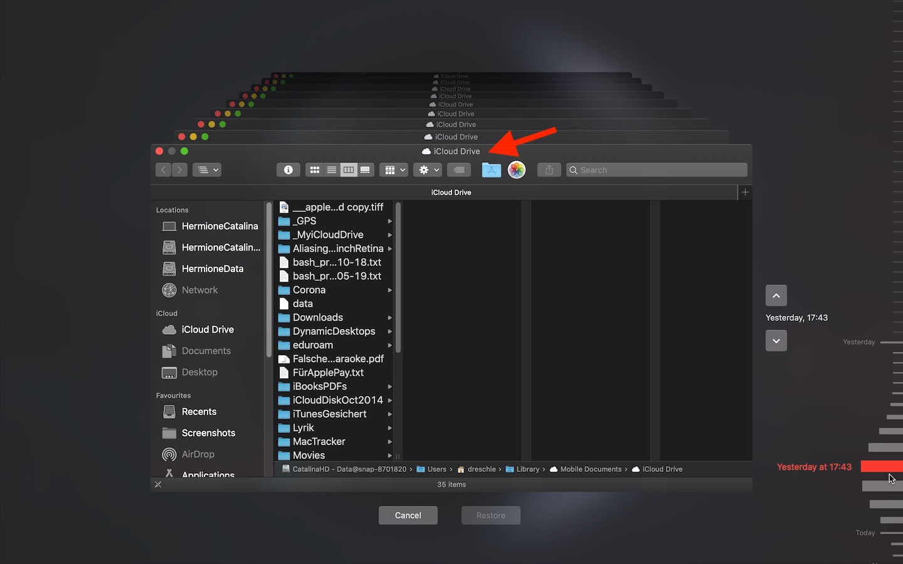Screen dimensions: 903x564
Task: Select the iTunesGesichert folder
Action: pyautogui.click(x=335, y=414)
